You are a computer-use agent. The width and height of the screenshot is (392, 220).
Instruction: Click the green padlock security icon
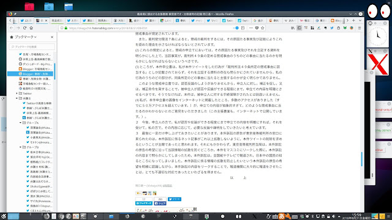[66, 28]
